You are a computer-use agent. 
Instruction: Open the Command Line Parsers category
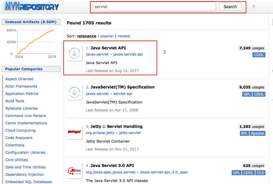pos(26,116)
